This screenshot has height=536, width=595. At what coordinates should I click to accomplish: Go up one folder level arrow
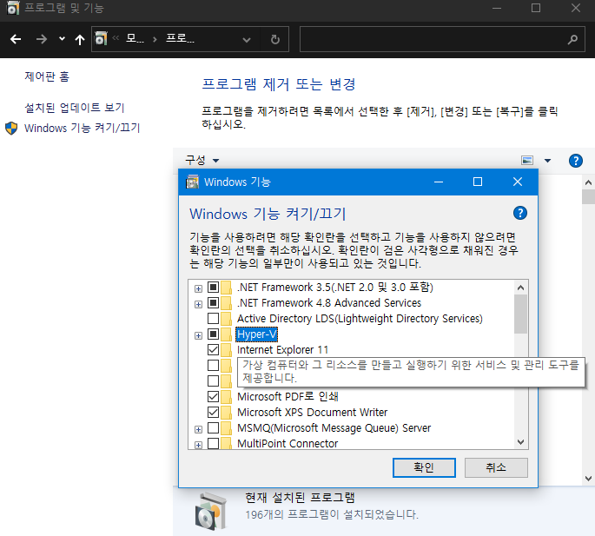(80, 39)
